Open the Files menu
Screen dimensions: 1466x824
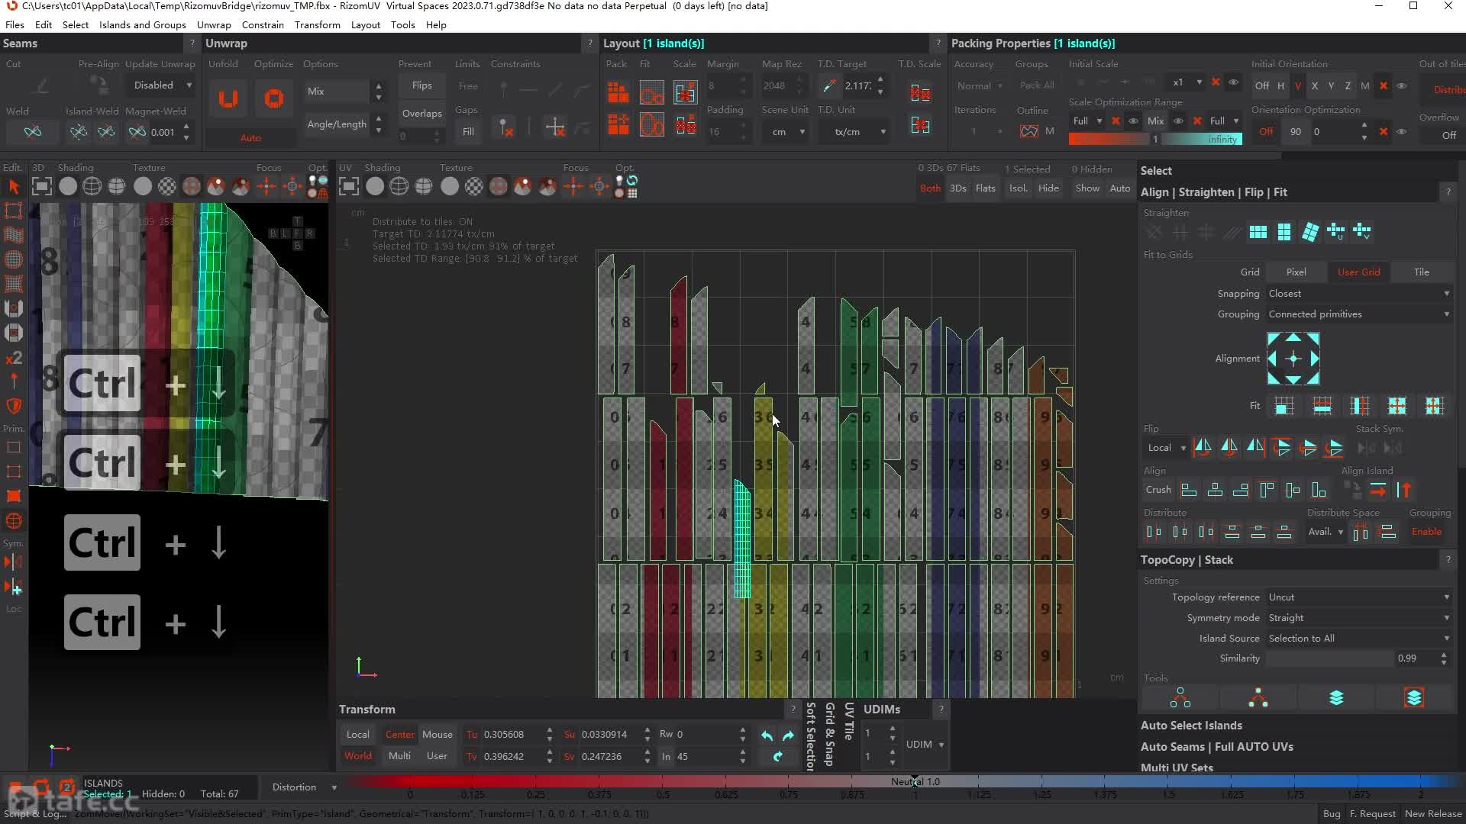15,24
